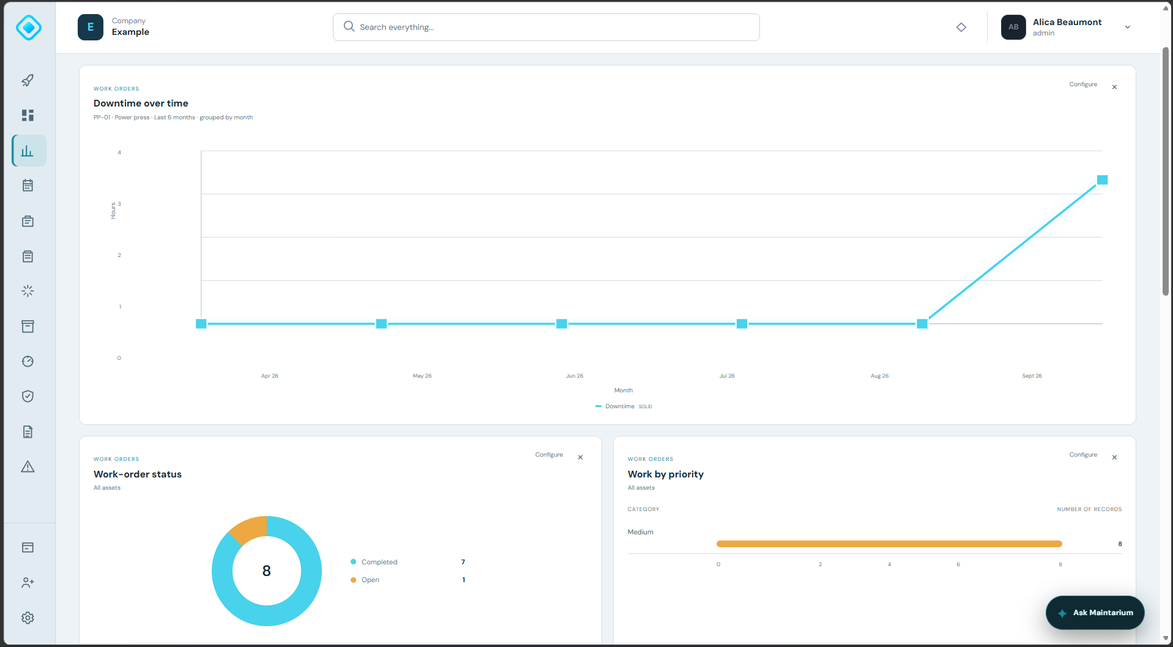Click the Sept 26 downtime data point

(1102, 180)
